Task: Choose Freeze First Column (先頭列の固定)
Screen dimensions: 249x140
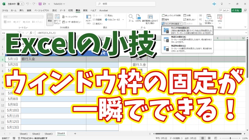Action: click(187, 48)
